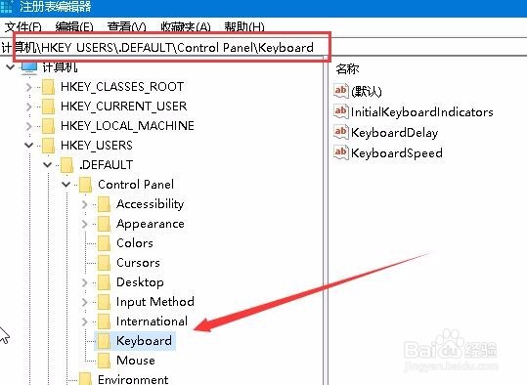Click the Appearance folder icon
527x385 pixels.
point(105,224)
